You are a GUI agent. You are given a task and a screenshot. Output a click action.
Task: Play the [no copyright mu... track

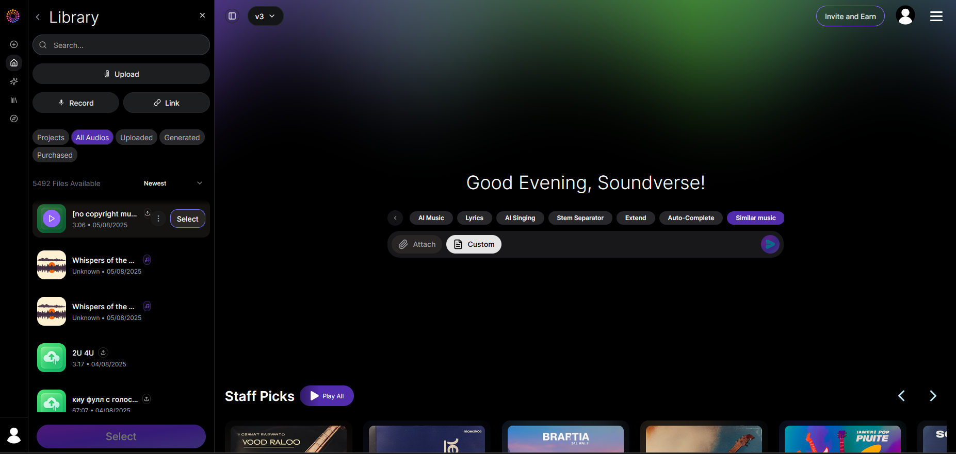click(52, 218)
